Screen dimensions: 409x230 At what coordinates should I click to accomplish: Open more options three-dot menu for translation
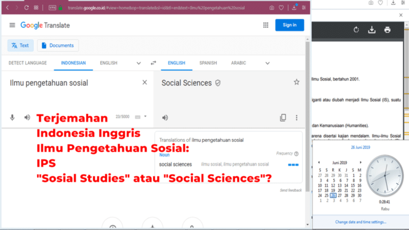click(297, 118)
